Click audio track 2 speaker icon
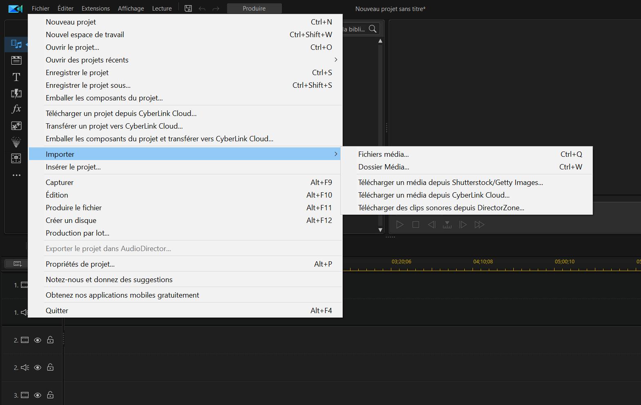This screenshot has width=641, height=405. [25, 367]
